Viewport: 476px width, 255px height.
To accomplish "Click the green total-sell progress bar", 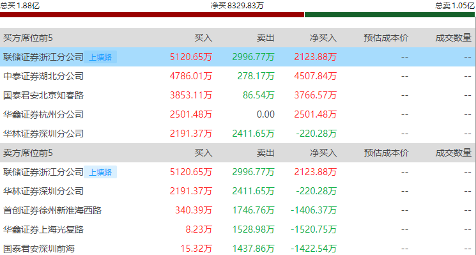I will tap(390, 15).
